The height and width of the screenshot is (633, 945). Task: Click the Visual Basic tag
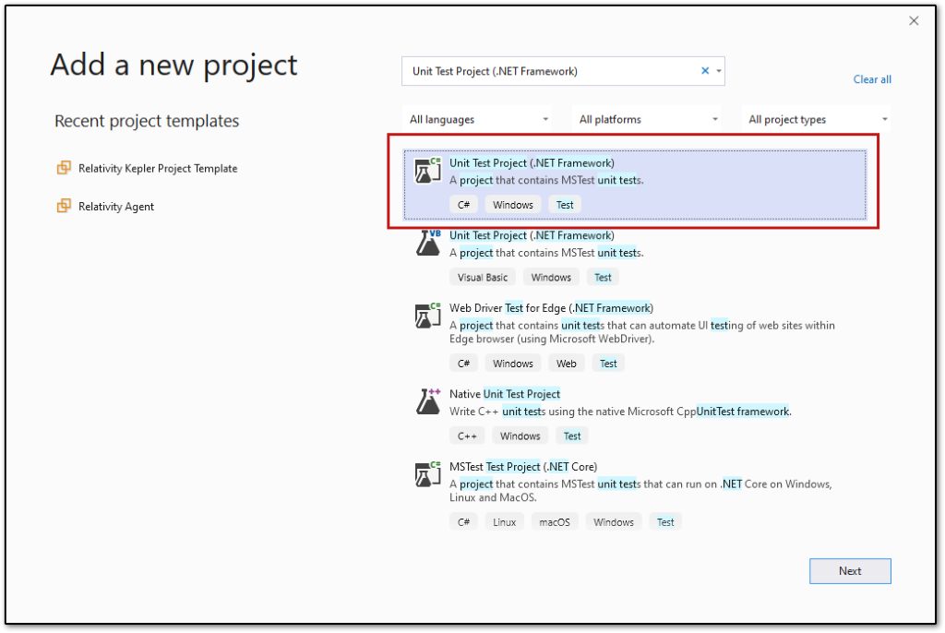(482, 278)
